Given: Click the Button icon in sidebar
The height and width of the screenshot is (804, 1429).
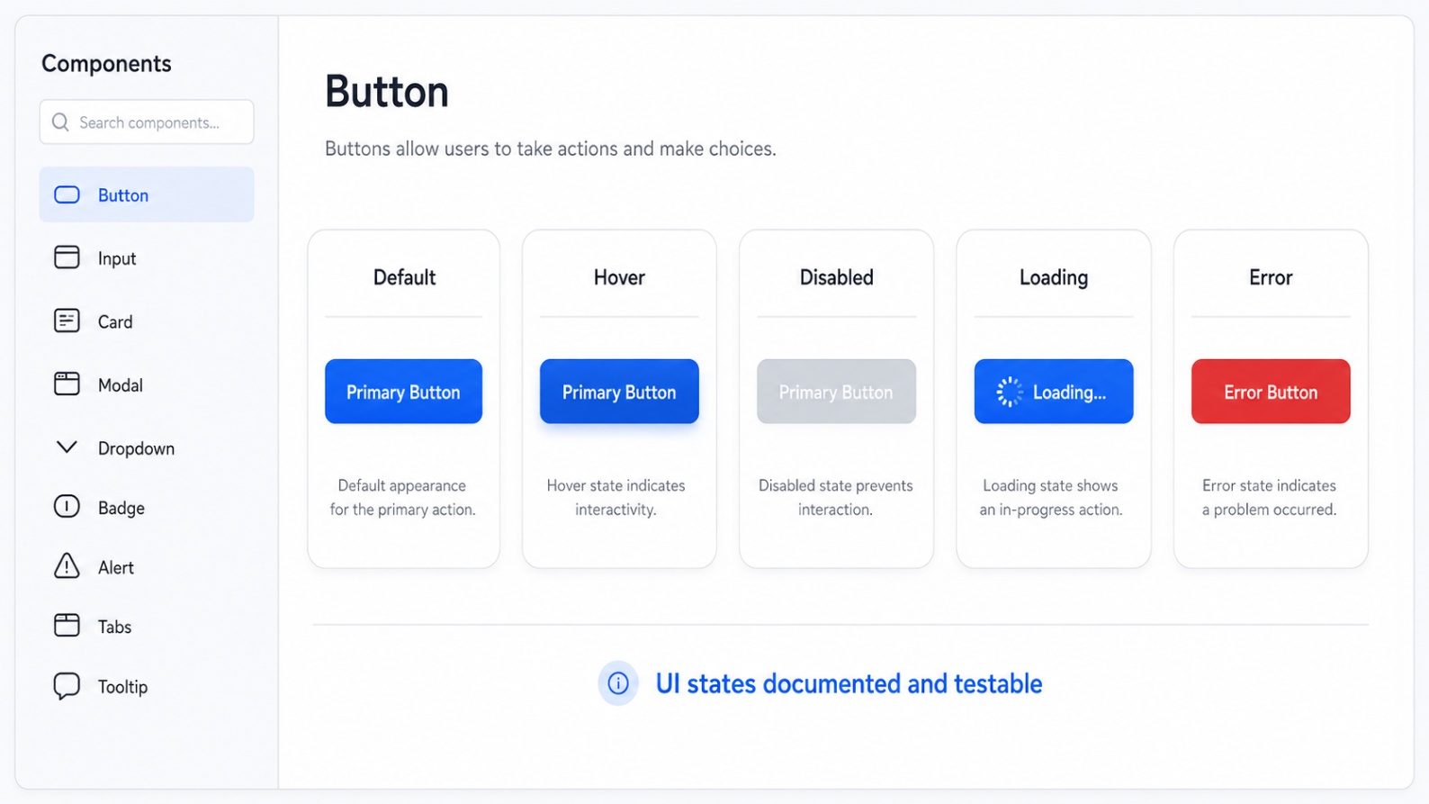Looking at the screenshot, I should [67, 194].
